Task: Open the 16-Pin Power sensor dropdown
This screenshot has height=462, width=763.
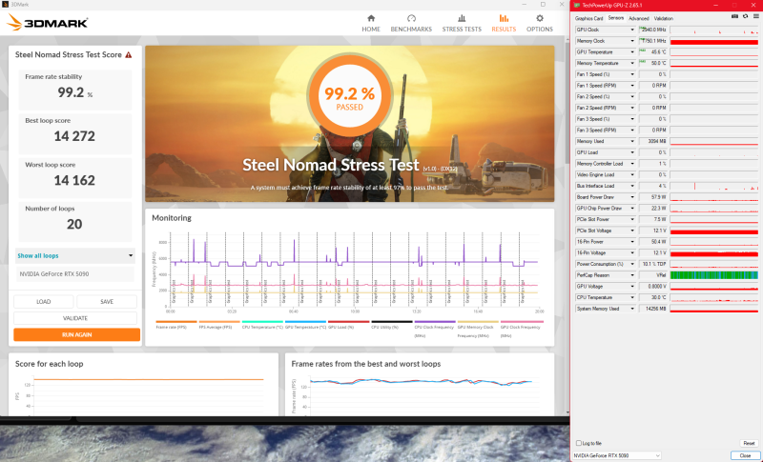Action: [x=632, y=242]
